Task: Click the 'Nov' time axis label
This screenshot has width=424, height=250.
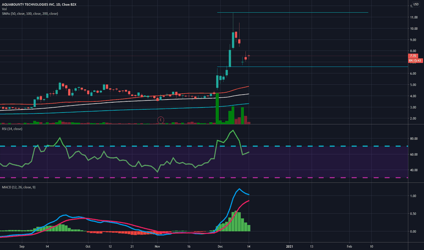Action: click(157, 246)
